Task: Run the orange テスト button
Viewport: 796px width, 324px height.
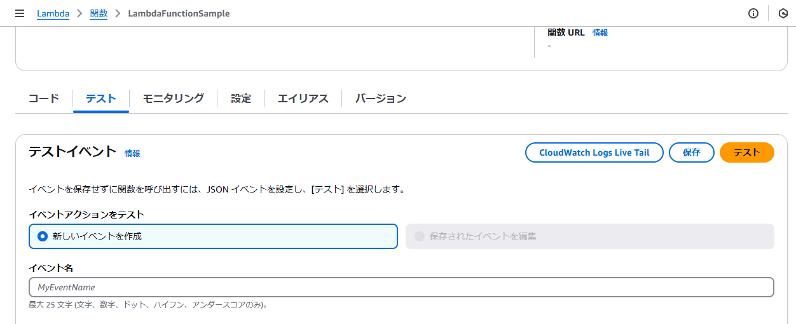Action: (747, 152)
